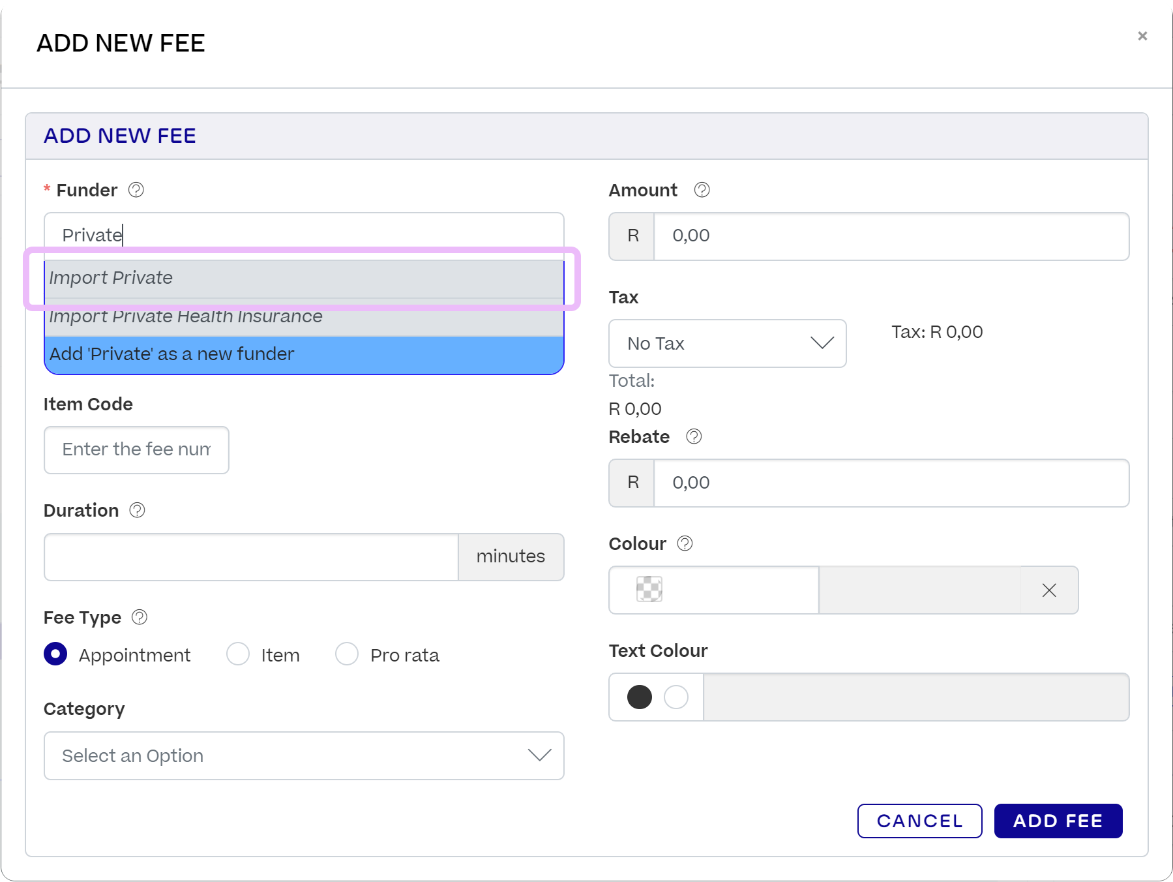The width and height of the screenshot is (1173, 882).
Task: Click the 'Tax: R 0,00' text
Action: point(937,332)
